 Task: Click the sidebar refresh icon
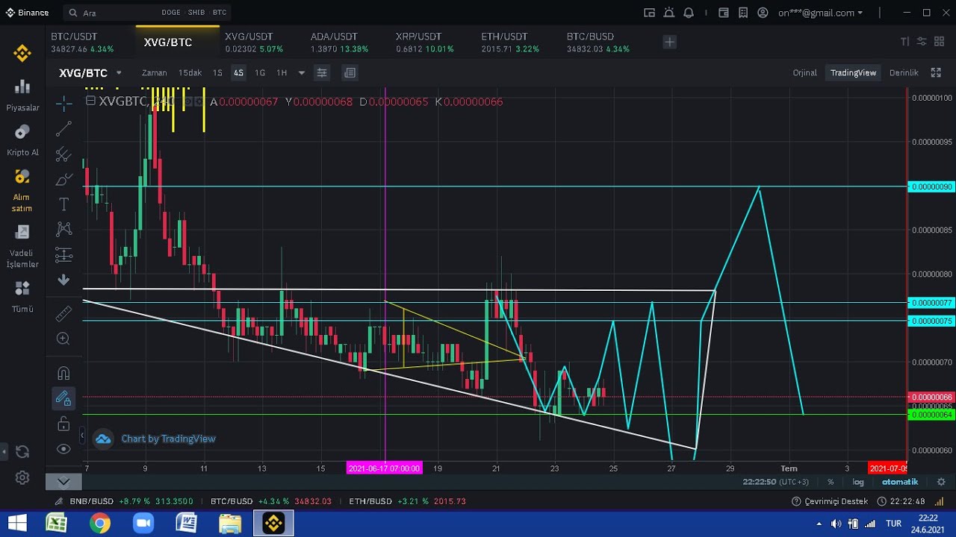22,451
